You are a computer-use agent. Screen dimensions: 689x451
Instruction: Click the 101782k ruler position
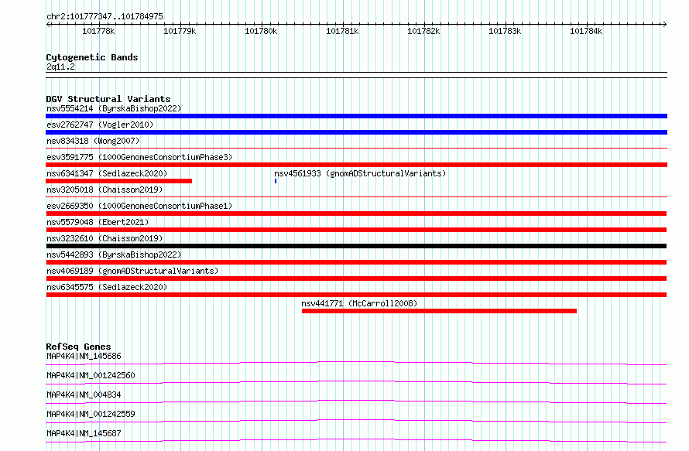[x=423, y=31]
